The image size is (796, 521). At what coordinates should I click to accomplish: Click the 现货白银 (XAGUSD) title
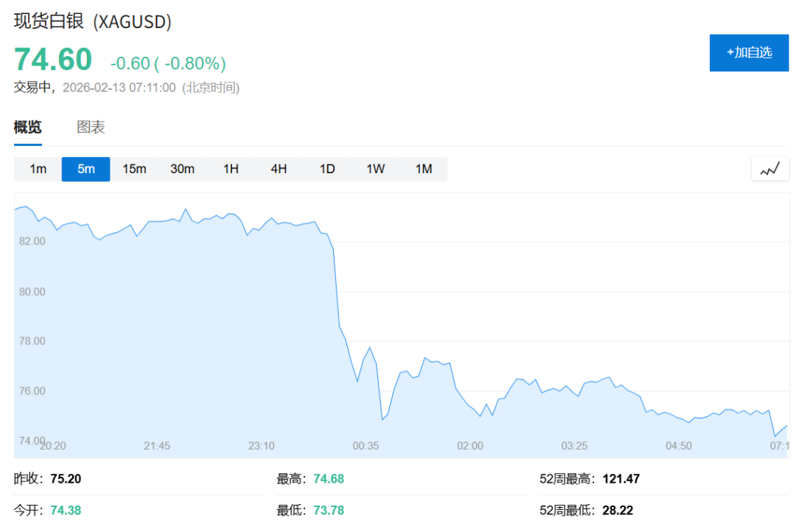(93, 22)
